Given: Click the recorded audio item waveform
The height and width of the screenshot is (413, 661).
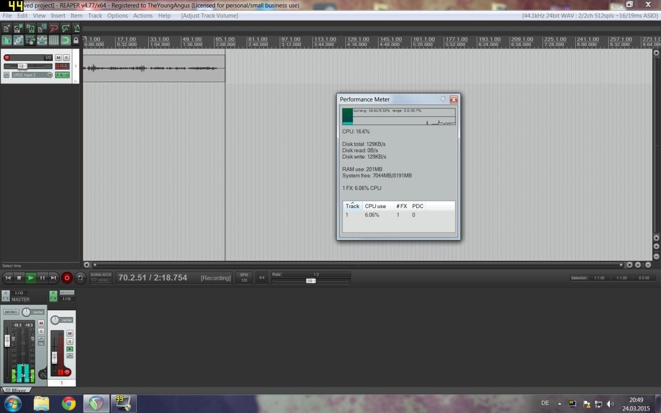Looking at the screenshot, I should [153, 68].
